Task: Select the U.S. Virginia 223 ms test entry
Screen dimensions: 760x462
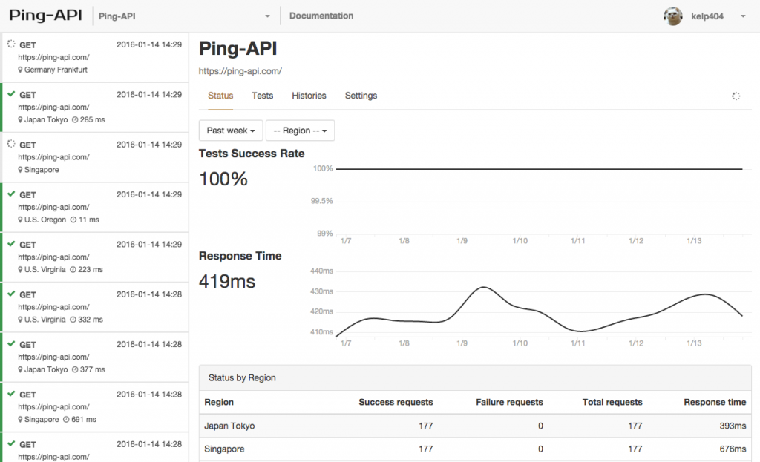Action: (x=95, y=257)
